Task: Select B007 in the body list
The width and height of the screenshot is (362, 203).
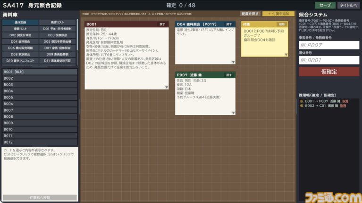Action: pos(40,110)
